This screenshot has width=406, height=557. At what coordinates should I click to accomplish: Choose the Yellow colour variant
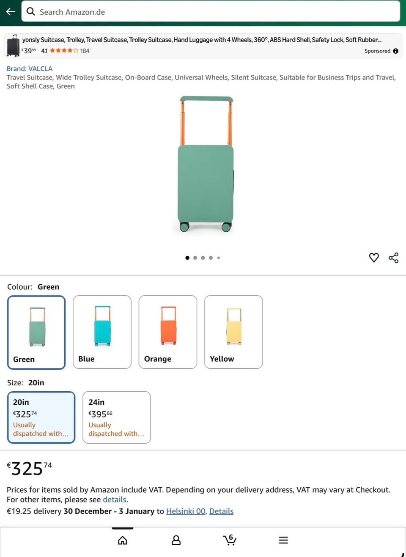[233, 332]
